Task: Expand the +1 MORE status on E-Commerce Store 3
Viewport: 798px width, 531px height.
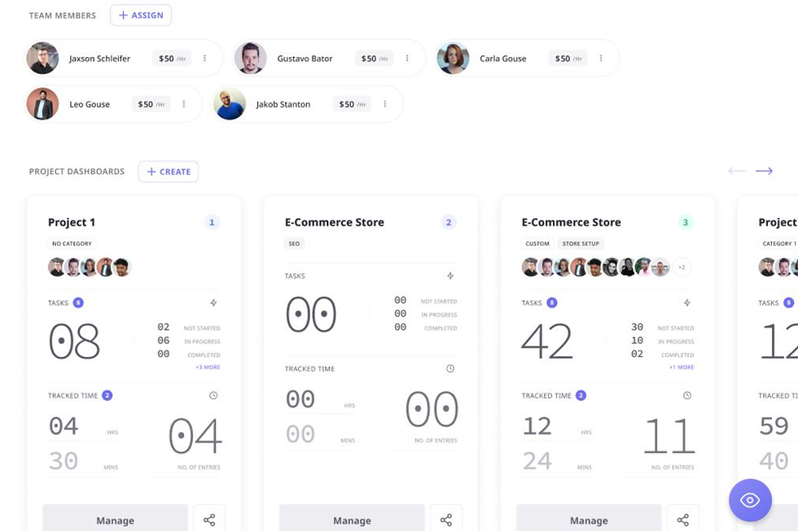Action: tap(680, 367)
